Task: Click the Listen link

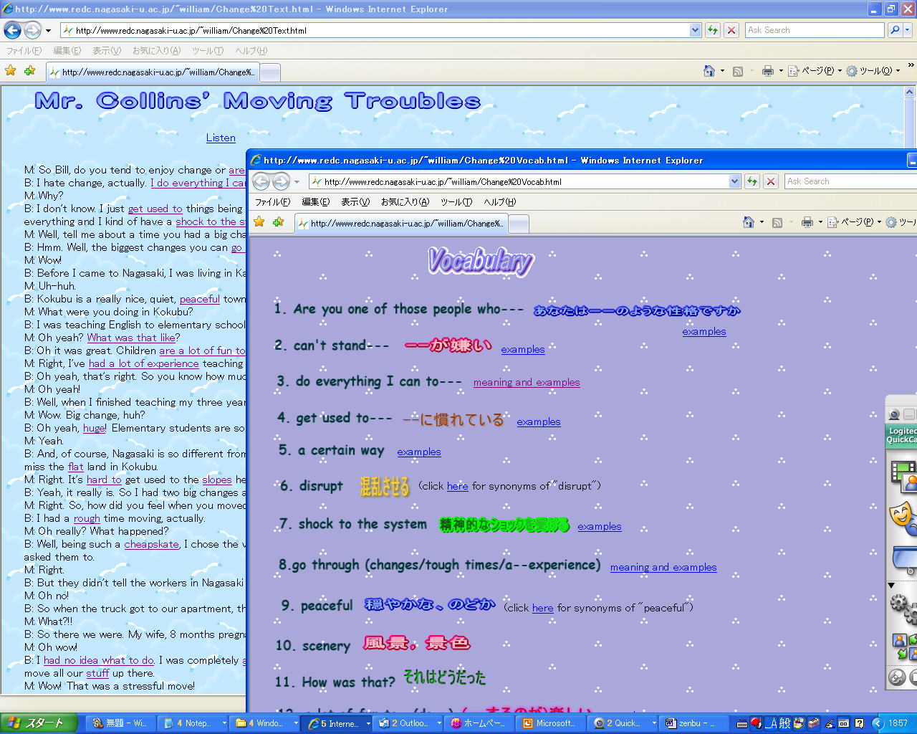Action: click(x=221, y=138)
